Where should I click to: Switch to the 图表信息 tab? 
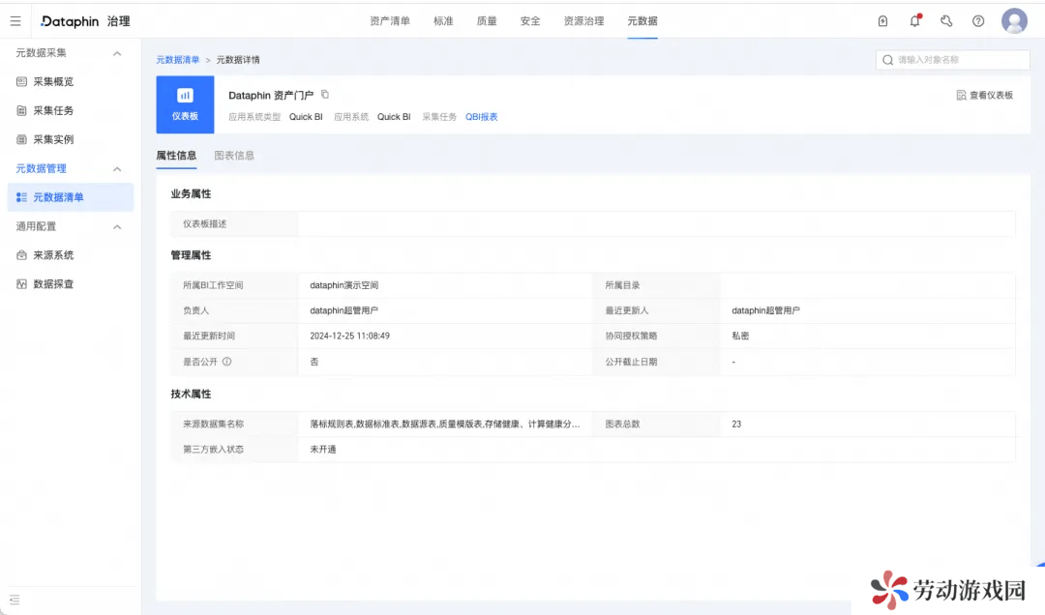(x=234, y=156)
